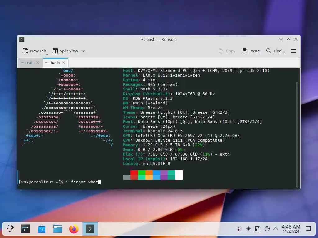Close the '~ : bash' tab
The height and width of the screenshot is (238, 318).
click(x=64, y=63)
